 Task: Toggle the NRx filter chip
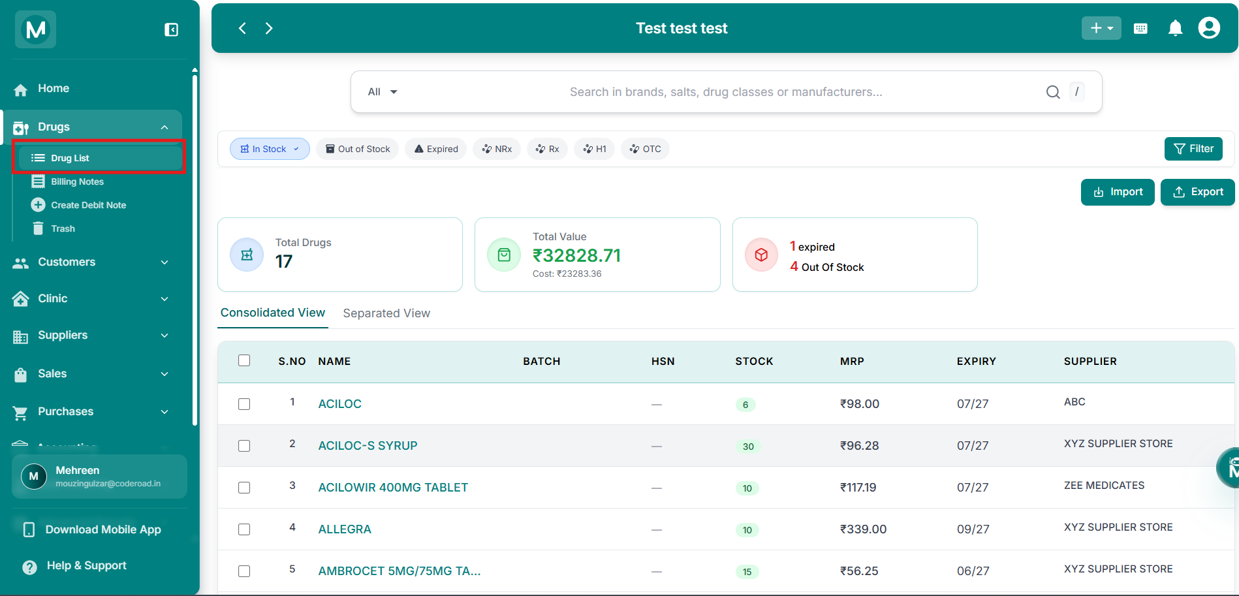pos(497,149)
